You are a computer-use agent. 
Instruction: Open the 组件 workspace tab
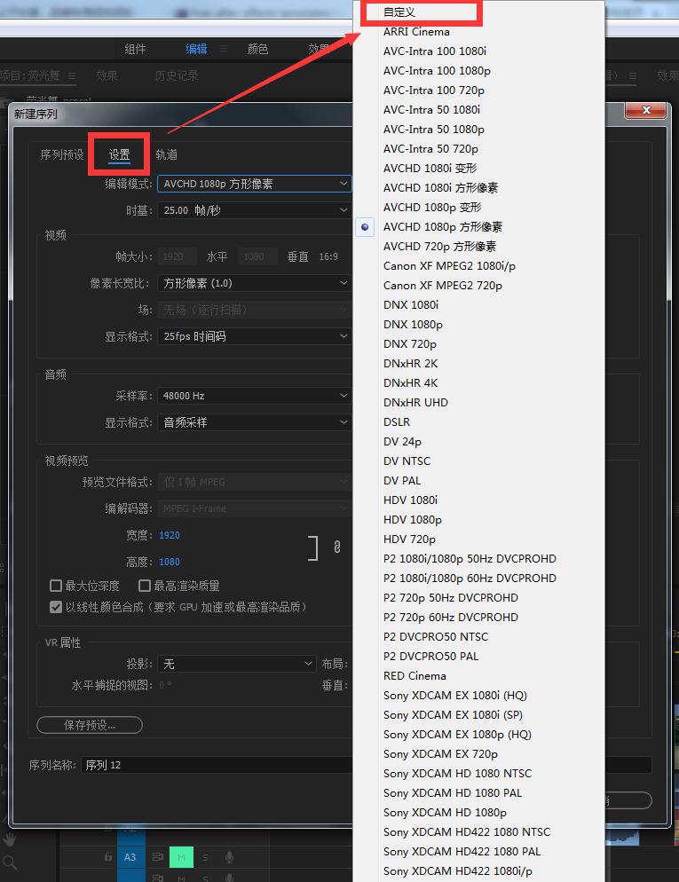click(x=135, y=49)
